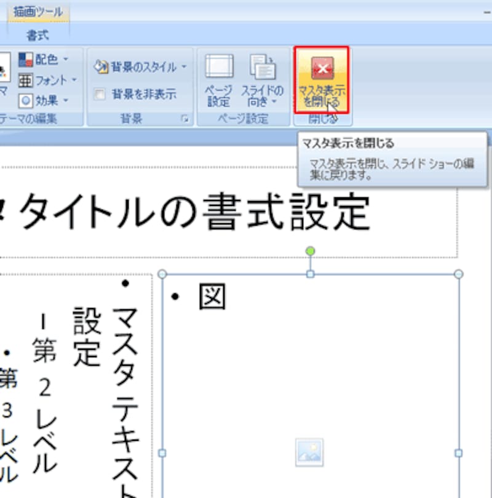This screenshot has height=498, width=492.
Task: Enable the 背景を非表示 checkbox
Action: click(100, 94)
